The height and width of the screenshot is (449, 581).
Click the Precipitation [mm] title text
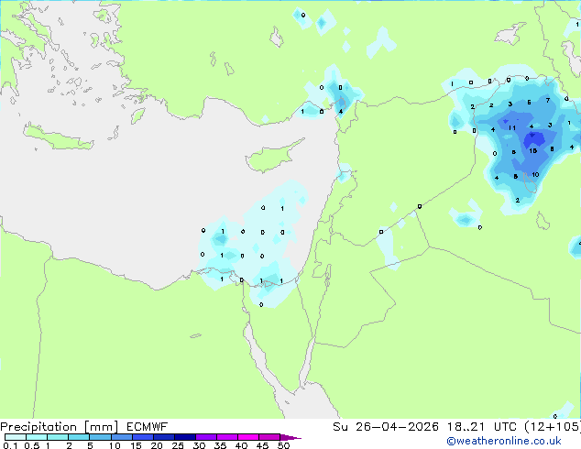60,427
